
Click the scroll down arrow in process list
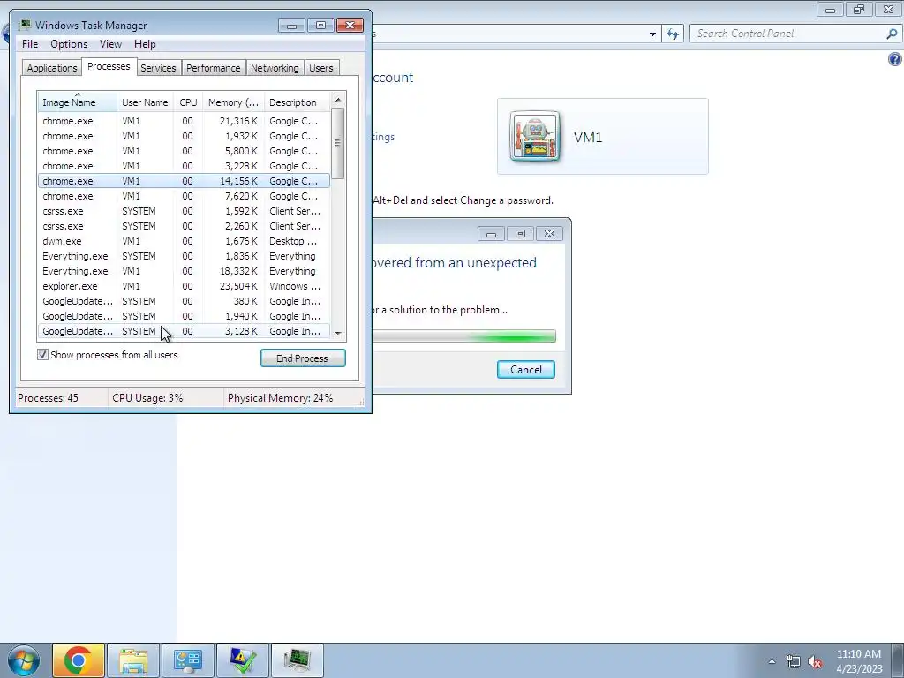(338, 333)
